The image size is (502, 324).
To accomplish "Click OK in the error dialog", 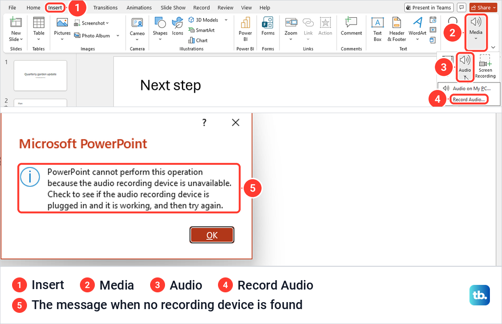I will coord(212,235).
